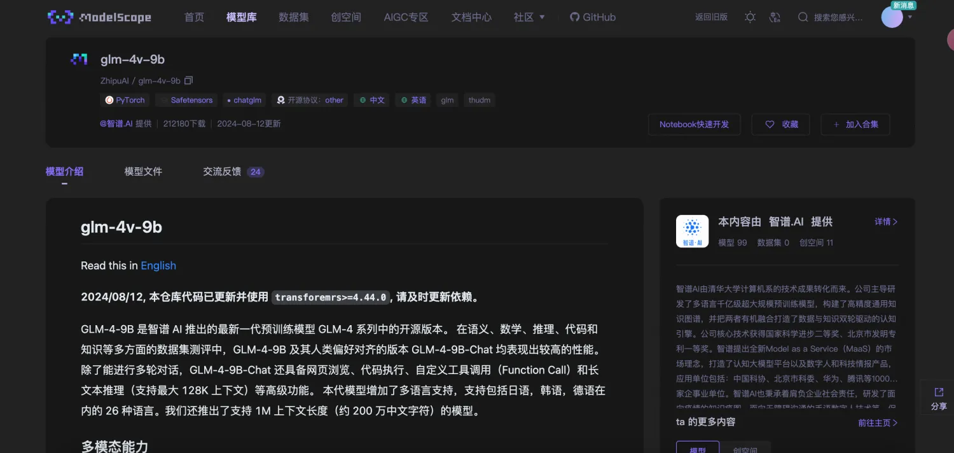Click the 开源协议: other license tag
Viewport: 954px width, 453px height.
[310, 100]
